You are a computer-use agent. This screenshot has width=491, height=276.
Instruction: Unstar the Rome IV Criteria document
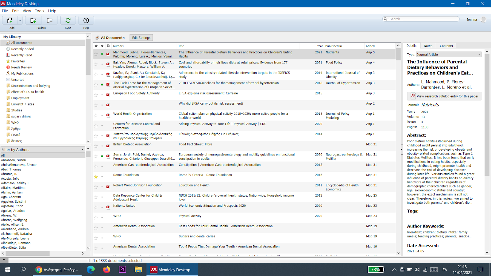(x=96, y=177)
